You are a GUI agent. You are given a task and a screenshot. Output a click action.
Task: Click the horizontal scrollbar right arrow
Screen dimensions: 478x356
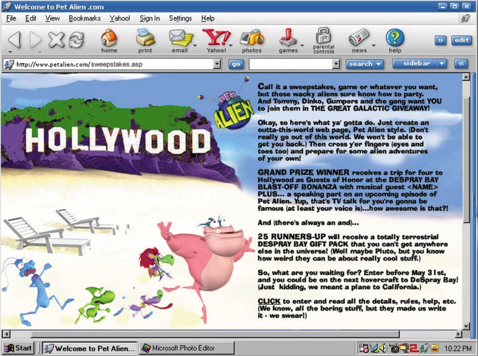[x=459, y=334]
